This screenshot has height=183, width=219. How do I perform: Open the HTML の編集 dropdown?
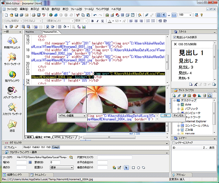pyautogui.click(x=72, y=116)
